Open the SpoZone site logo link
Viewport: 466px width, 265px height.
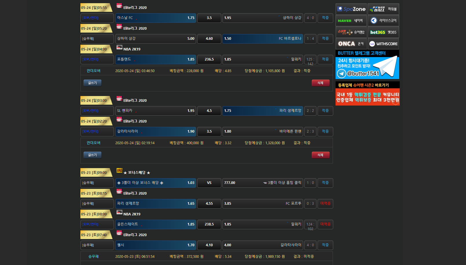click(351, 9)
